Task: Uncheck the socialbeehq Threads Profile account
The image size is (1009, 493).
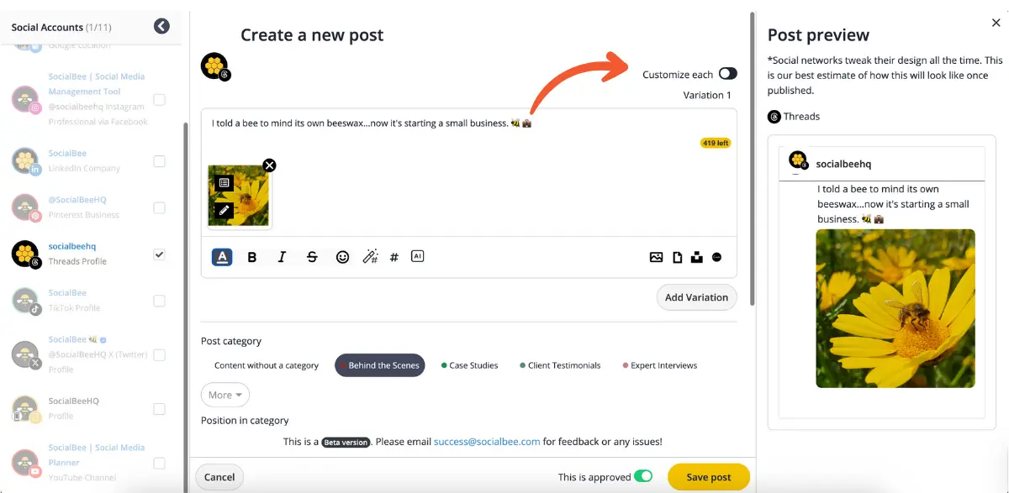Action: click(x=160, y=253)
